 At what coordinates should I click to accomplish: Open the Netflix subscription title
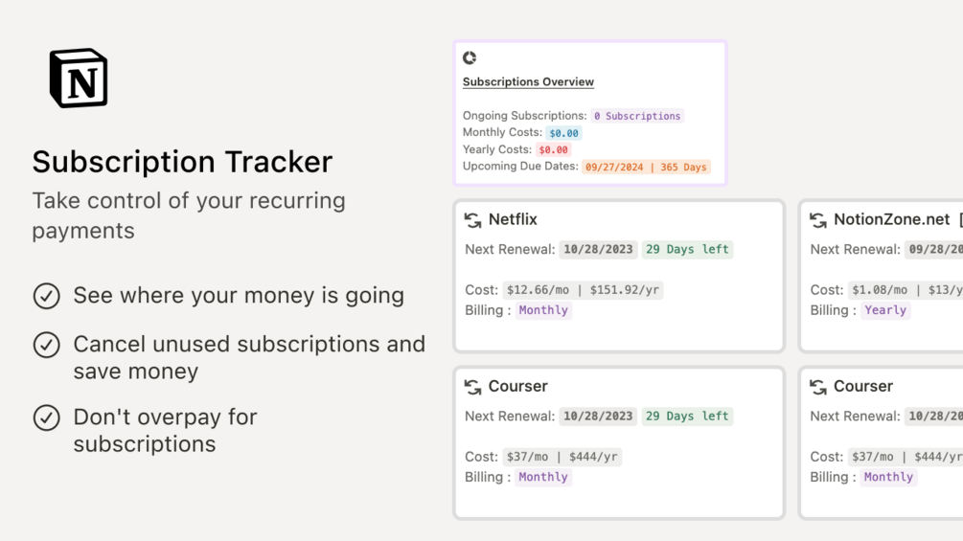click(x=513, y=219)
